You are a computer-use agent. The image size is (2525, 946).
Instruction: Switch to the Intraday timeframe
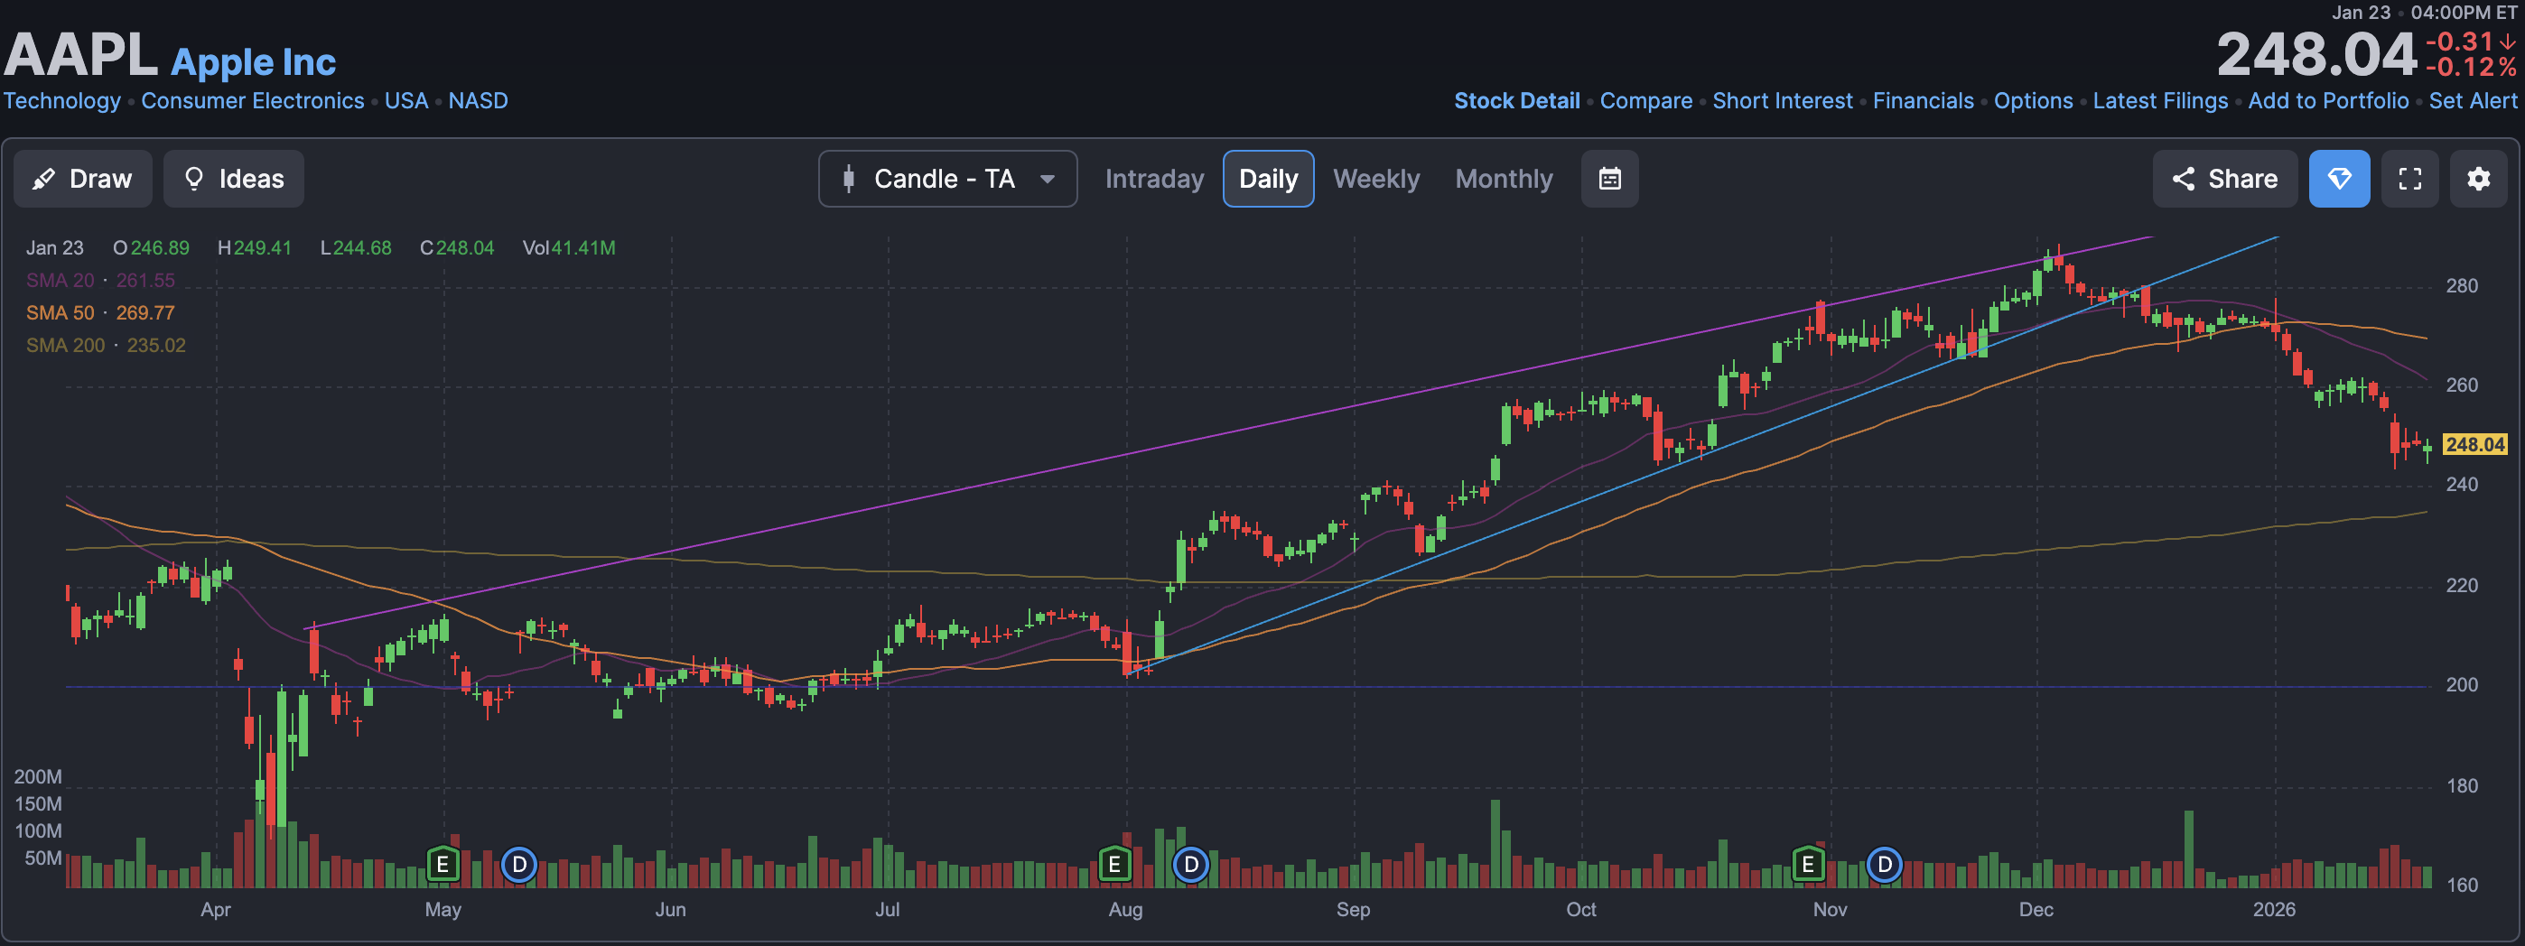[x=1154, y=178]
